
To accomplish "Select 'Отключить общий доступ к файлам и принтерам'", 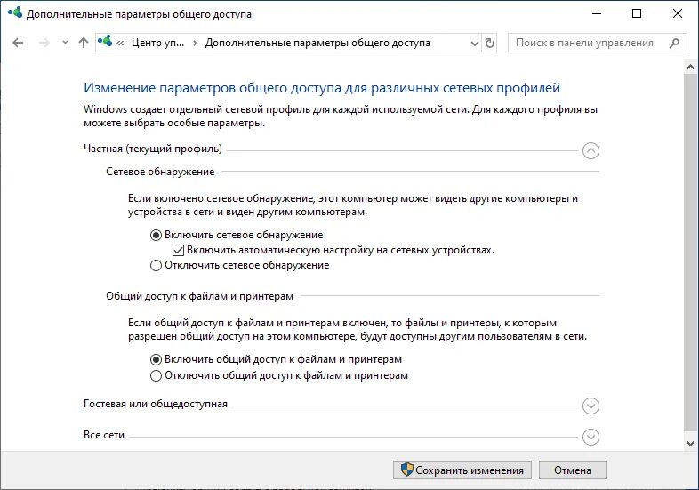I will 156,375.
